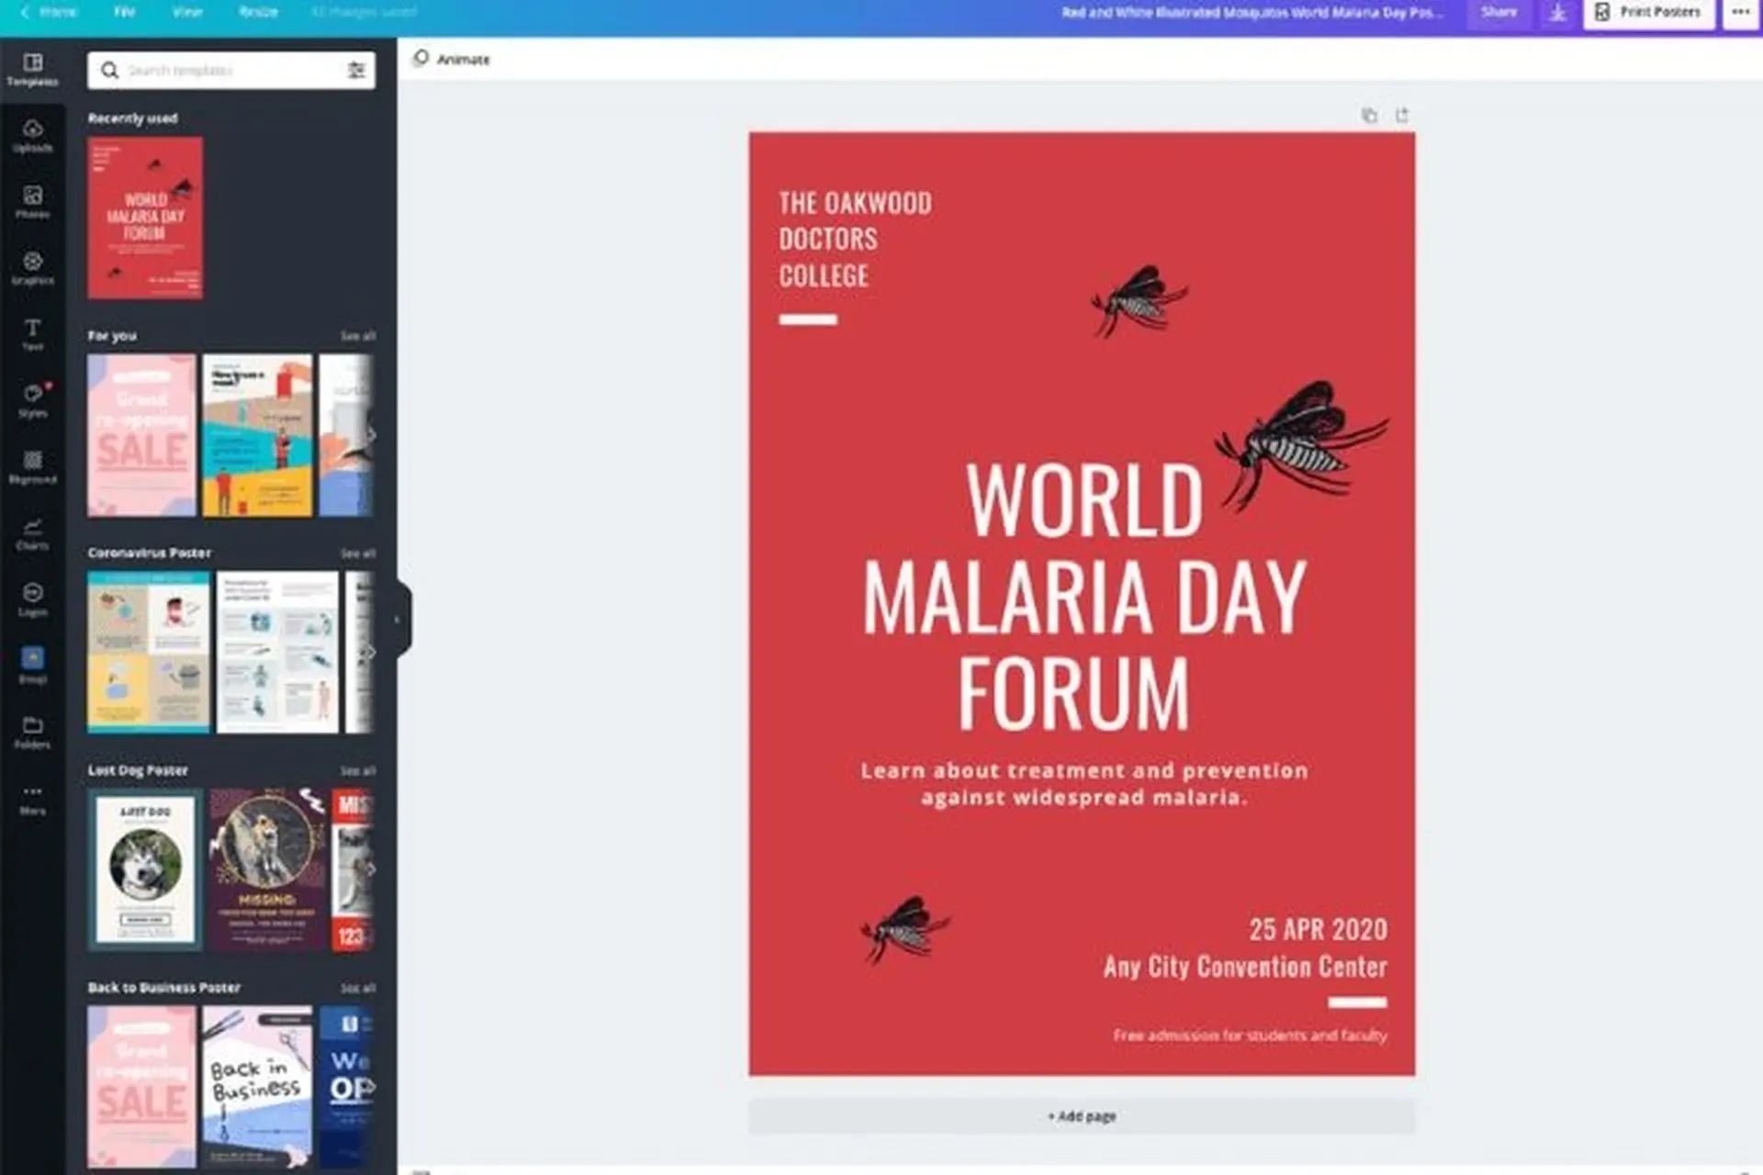Open the Folders panel

(x=32, y=732)
